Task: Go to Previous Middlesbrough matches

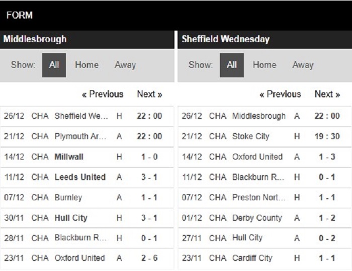Action: click(103, 94)
